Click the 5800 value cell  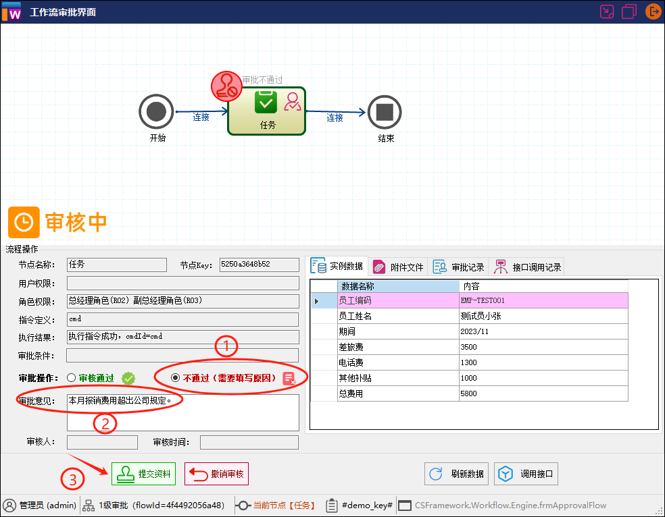pos(544,393)
